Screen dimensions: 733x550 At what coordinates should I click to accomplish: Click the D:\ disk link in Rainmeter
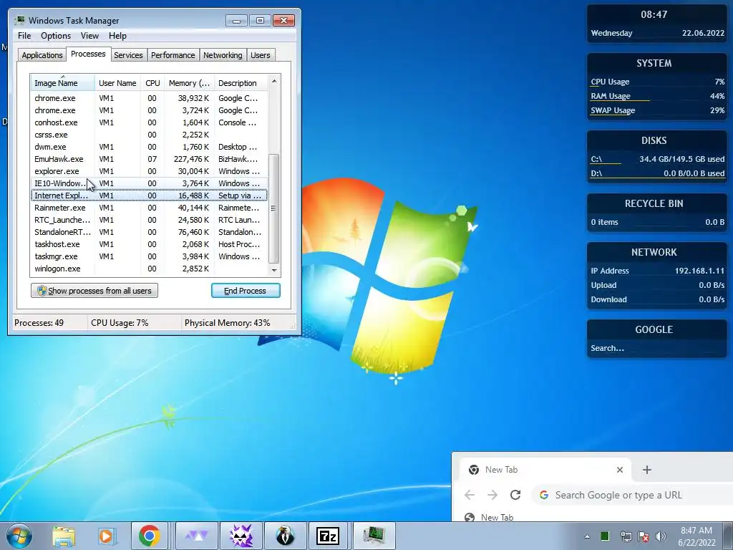(x=596, y=173)
